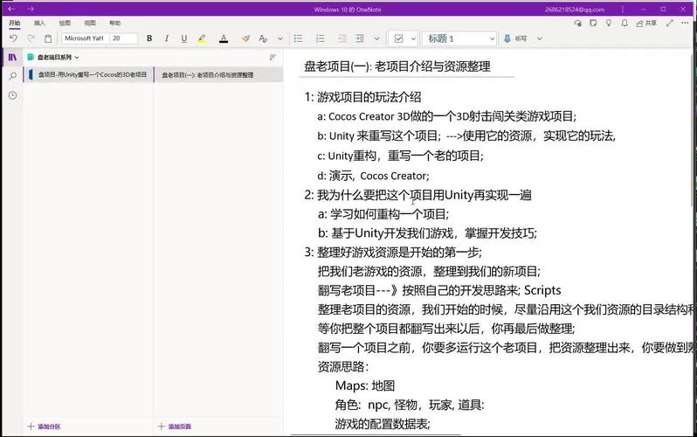The image size is (697, 437).
Task: Toggle italic formatting
Action: pyautogui.click(x=167, y=38)
